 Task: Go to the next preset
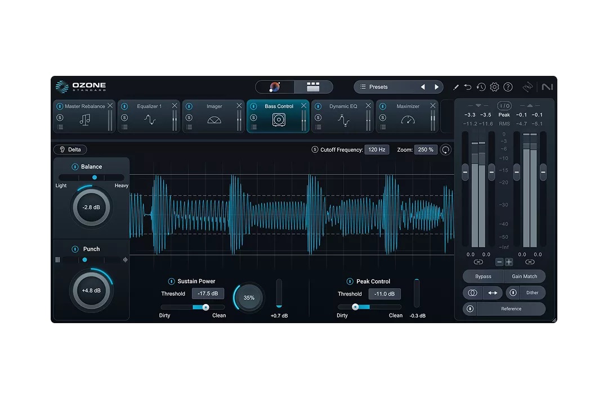436,87
